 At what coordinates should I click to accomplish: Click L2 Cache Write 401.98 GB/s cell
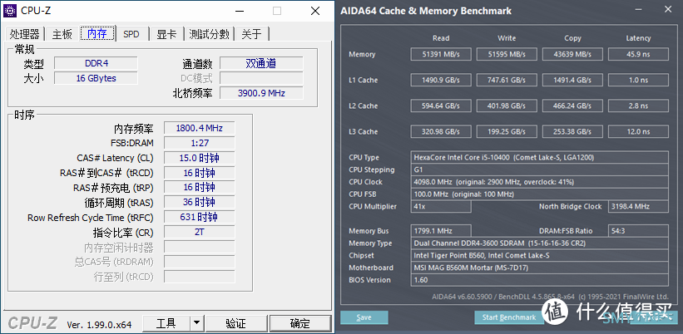507,106
